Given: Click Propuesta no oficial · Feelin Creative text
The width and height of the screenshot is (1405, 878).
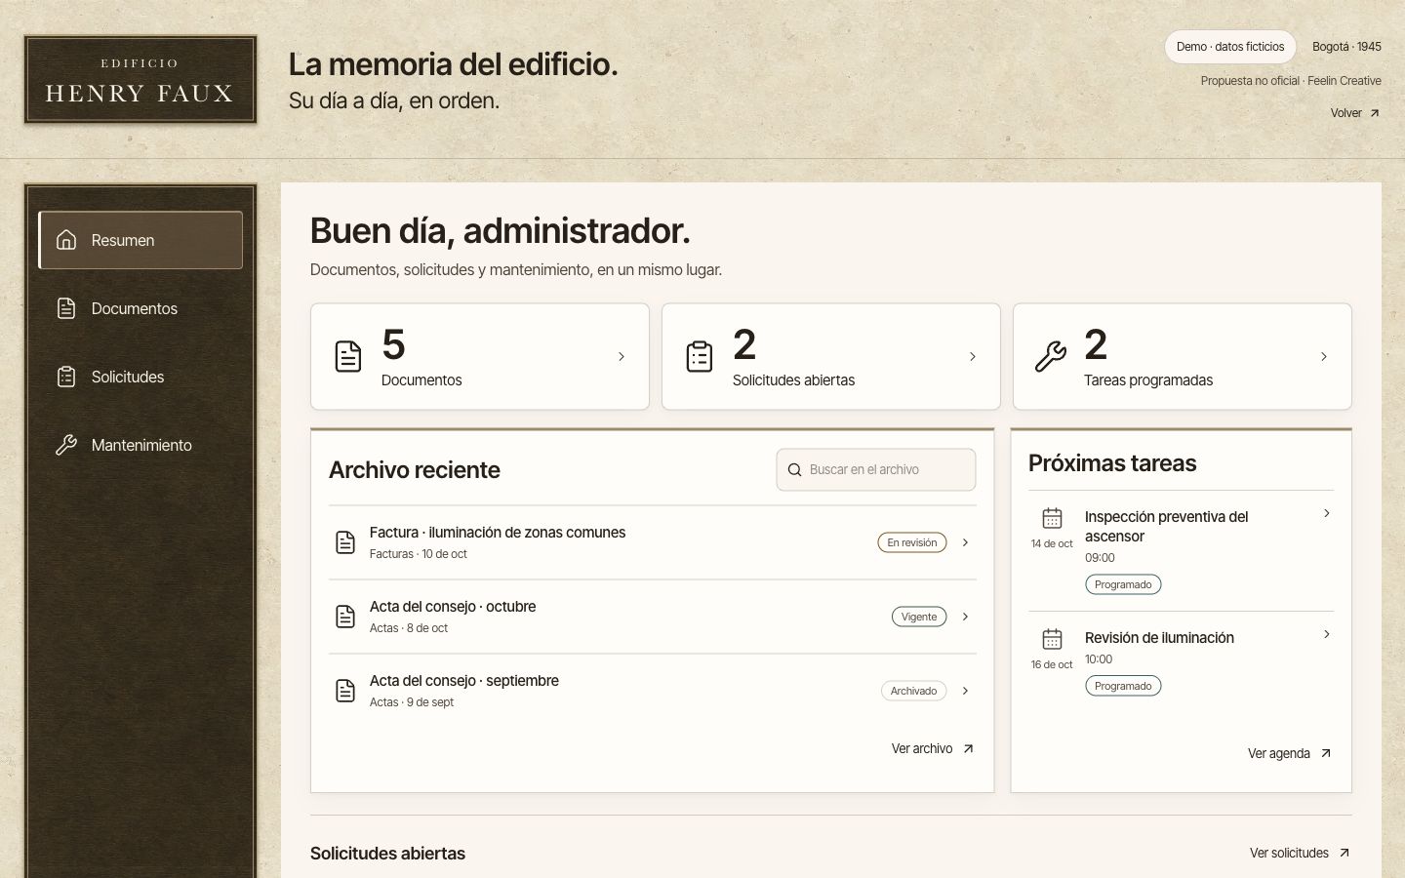Looking at the screenshot, I should pyautogui.click(x=1291, y=81).
